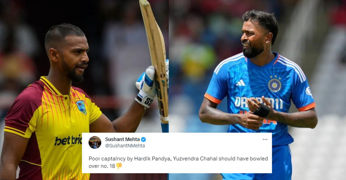Click the Adidas logo on the blue jersey
The width and height of the screenshot is (346, 180).
(241, 82)
